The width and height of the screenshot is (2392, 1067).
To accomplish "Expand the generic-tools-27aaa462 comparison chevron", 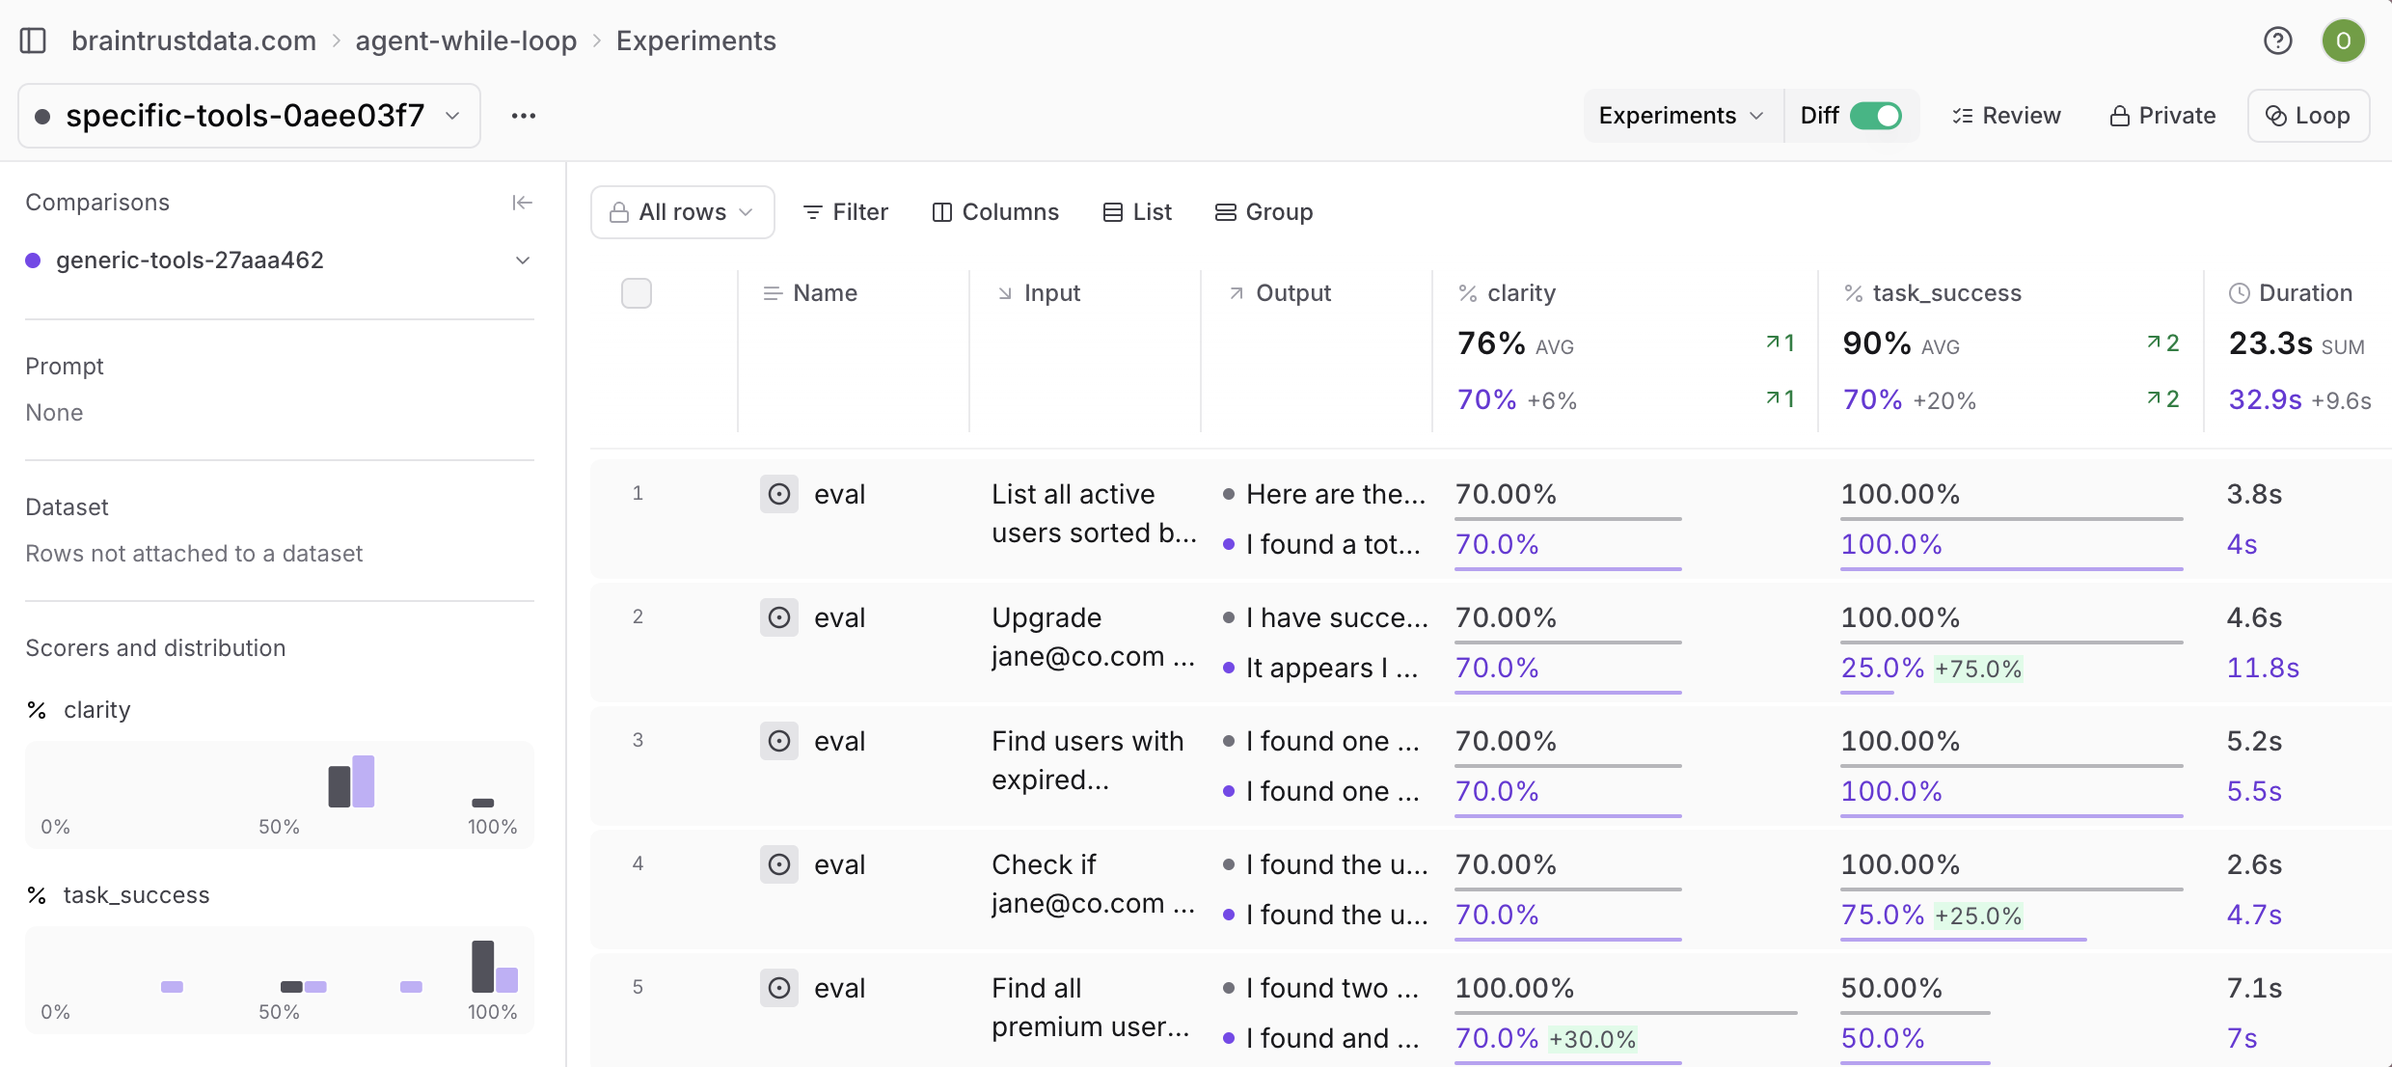I will [x=522, y=260].
